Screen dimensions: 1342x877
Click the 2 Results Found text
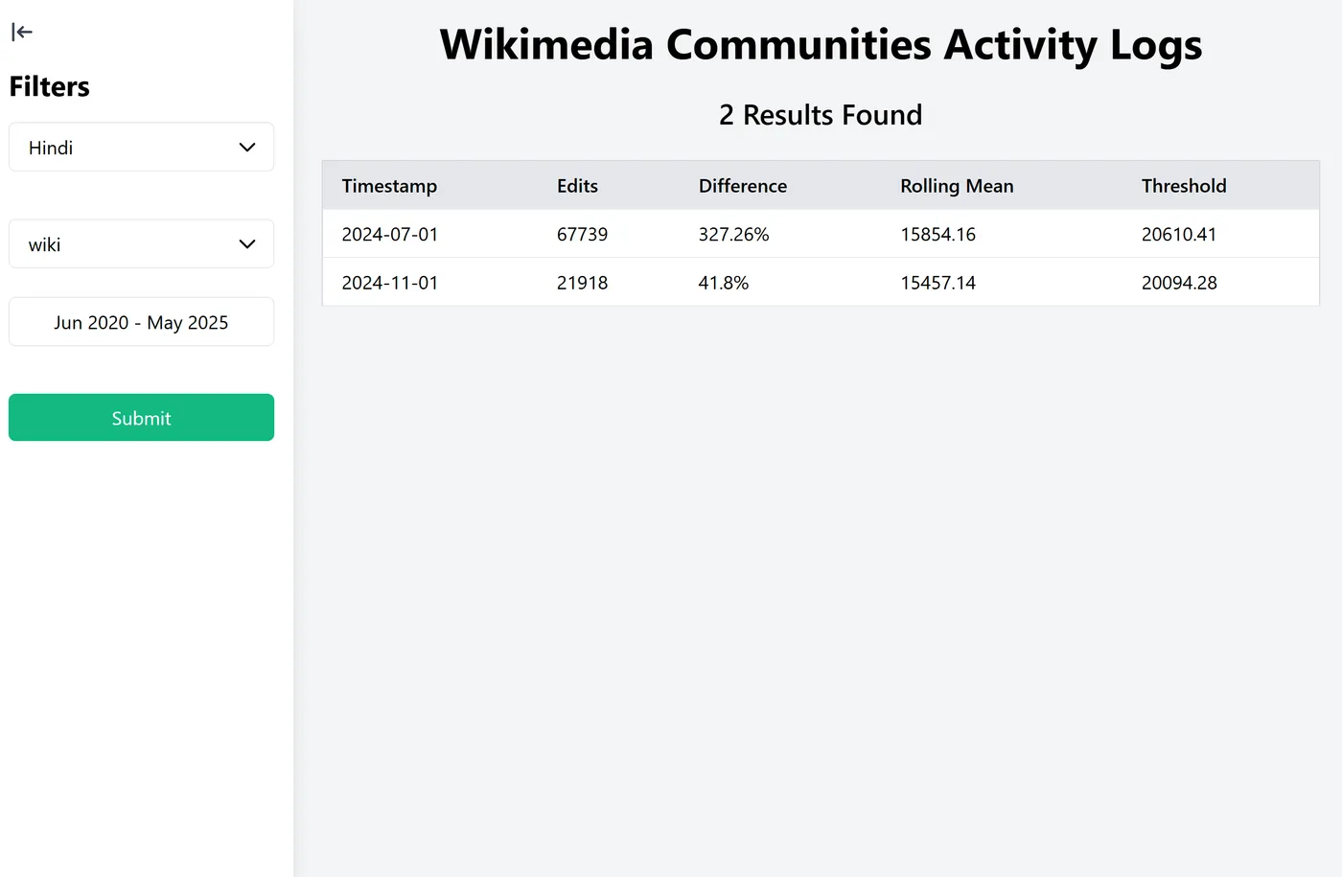pos(821,115)
